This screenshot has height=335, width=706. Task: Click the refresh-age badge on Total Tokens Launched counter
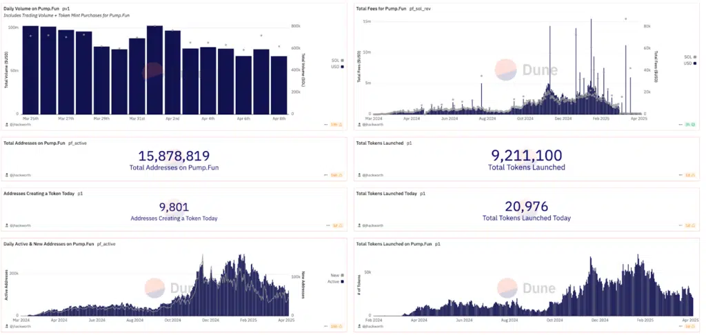pyautogui.click(x=687, y=176)
